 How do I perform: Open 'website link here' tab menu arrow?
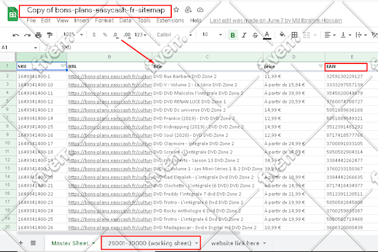pos(265,243)
